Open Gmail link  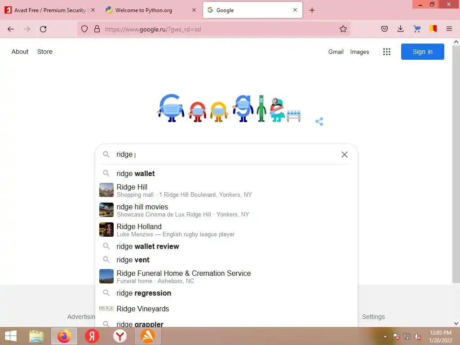click(x=336, y=52)
